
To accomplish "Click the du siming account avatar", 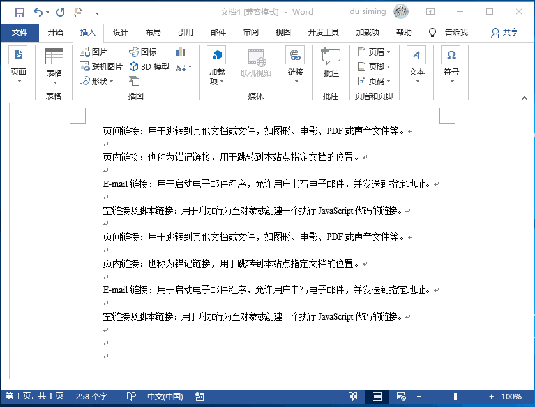I will point(401,11).
